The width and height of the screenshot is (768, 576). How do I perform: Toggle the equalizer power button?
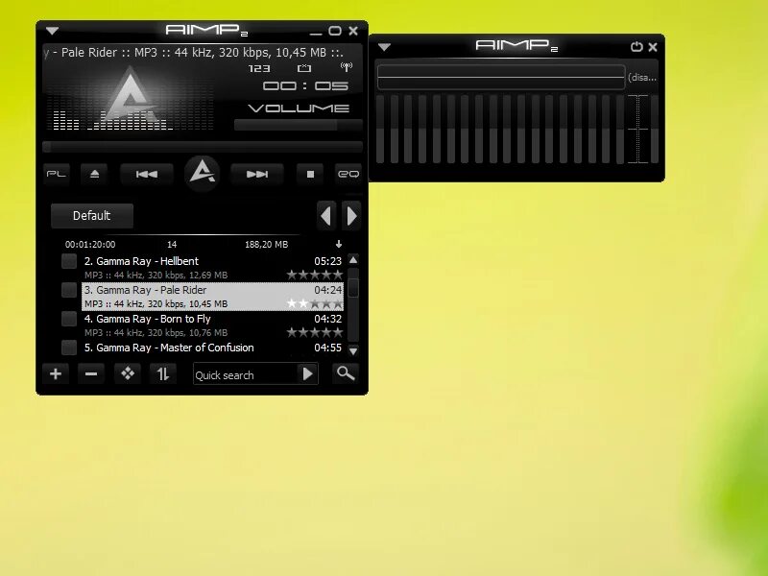pyautogui.click(x=636, y=46)
